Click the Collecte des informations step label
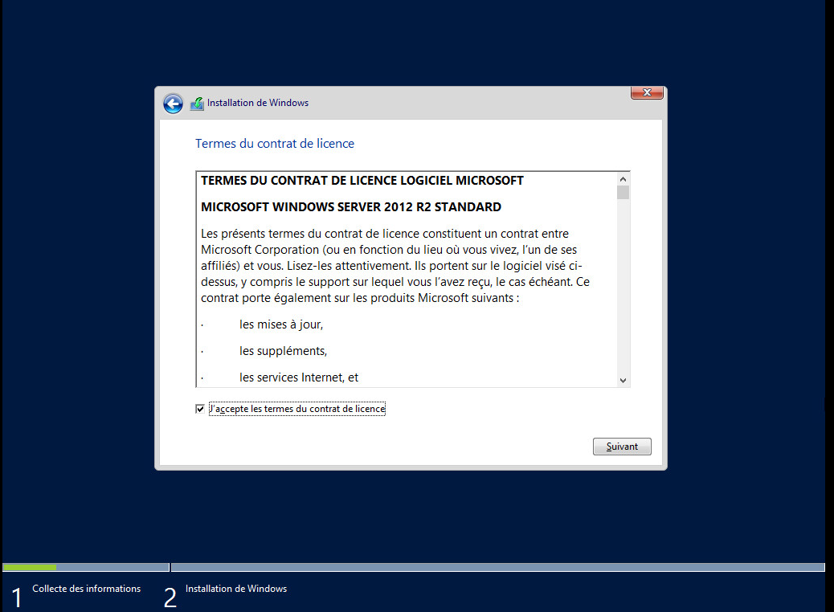This screenshot has width=834, height=612. (x=87, y=589)
